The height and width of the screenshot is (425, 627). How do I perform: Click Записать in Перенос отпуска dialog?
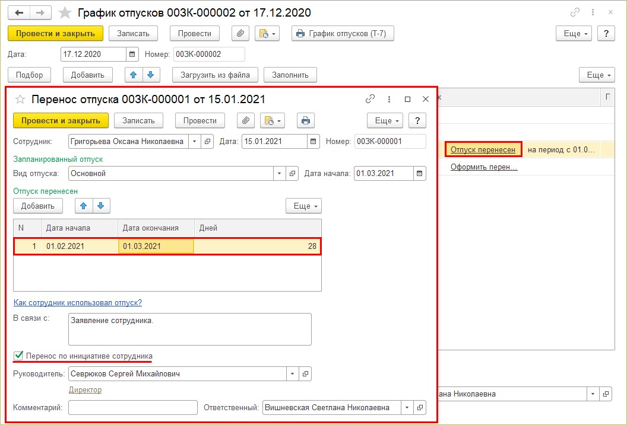138,120
